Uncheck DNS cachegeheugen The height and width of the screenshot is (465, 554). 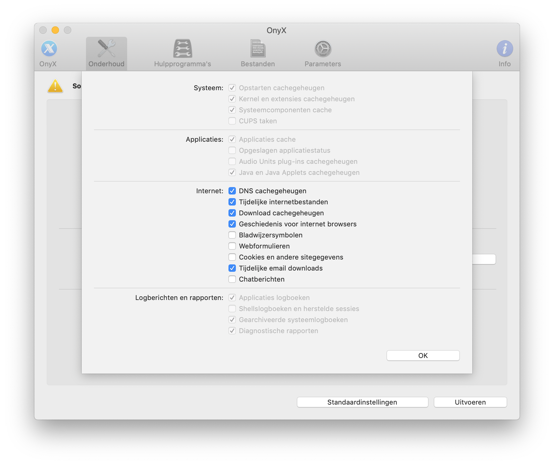pyautogui.click(x=232, y=191)
